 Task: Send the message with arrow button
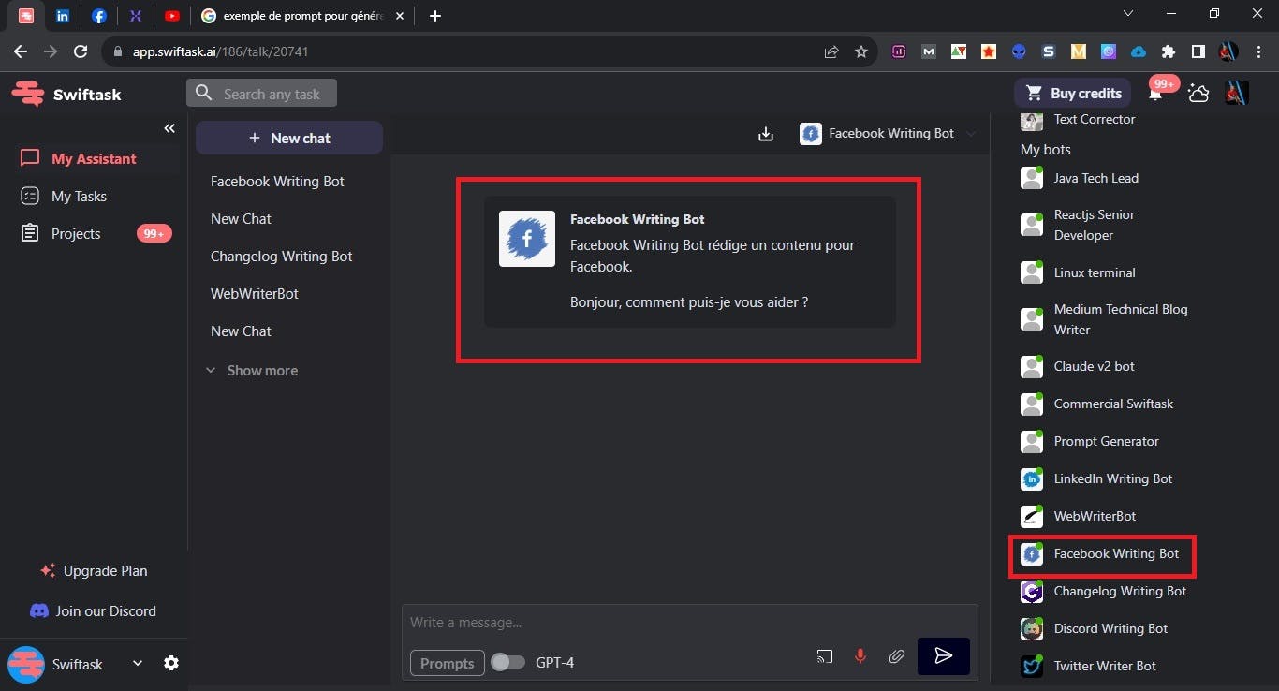943,656
